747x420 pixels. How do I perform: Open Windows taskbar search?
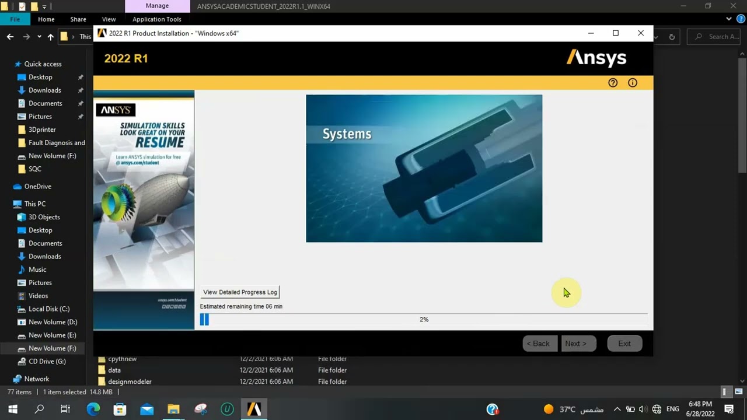coord(39,409)
